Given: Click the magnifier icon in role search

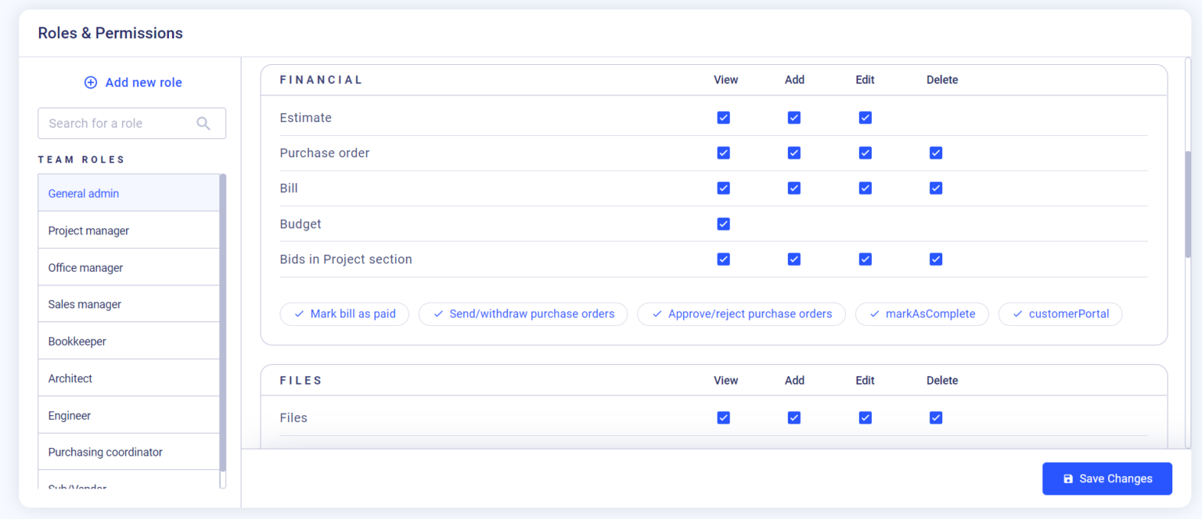Looking at the screenshot, I should 203,123.
